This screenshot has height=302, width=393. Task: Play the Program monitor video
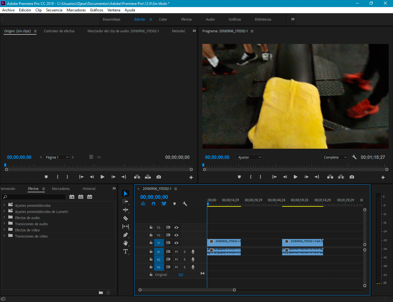[295, 177]
